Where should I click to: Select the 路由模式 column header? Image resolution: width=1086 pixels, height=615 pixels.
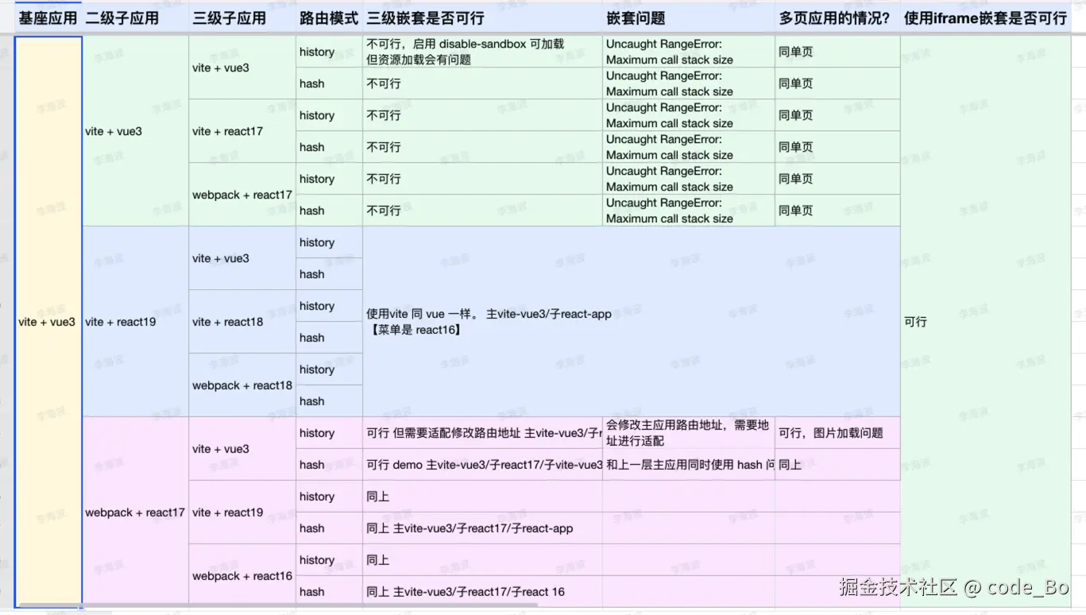click(329, 18)
